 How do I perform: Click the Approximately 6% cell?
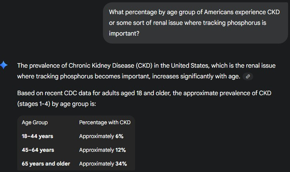101,136
